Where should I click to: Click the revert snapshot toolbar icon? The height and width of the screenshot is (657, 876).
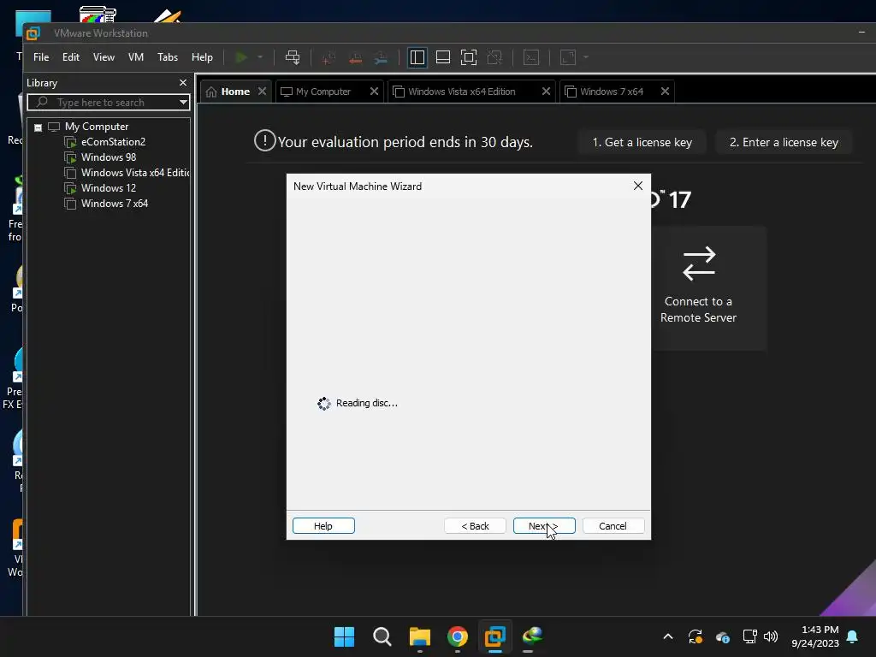355,57
